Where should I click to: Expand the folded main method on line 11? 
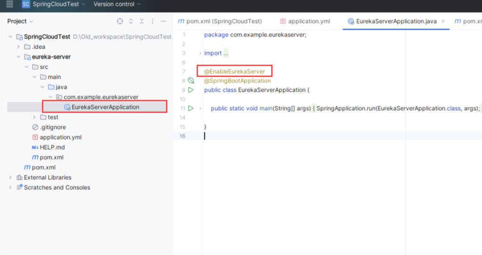pos(200,109)
